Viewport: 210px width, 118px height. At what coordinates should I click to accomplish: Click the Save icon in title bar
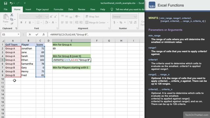point(6,3)
